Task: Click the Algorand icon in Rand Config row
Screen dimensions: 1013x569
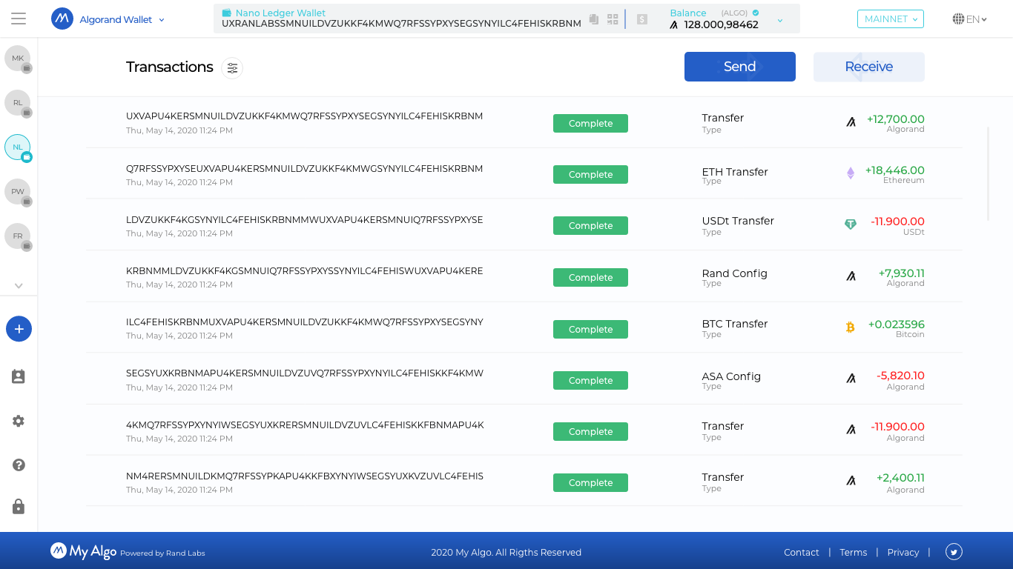Action: (851, 276)
